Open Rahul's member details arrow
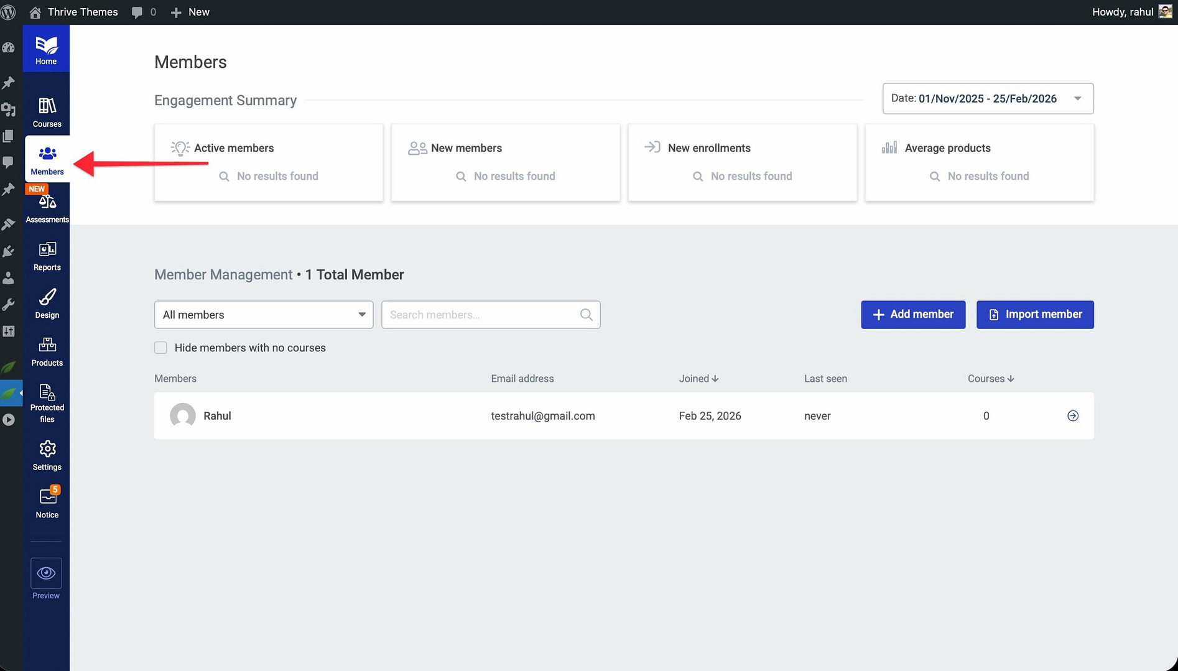Viewport: 1178px width, 671px height. pyautogui.click(x=1072, y=416)
